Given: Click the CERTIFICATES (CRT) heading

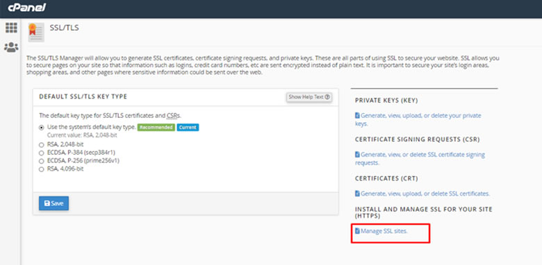Looking at the screenshot, I should 386,178.
